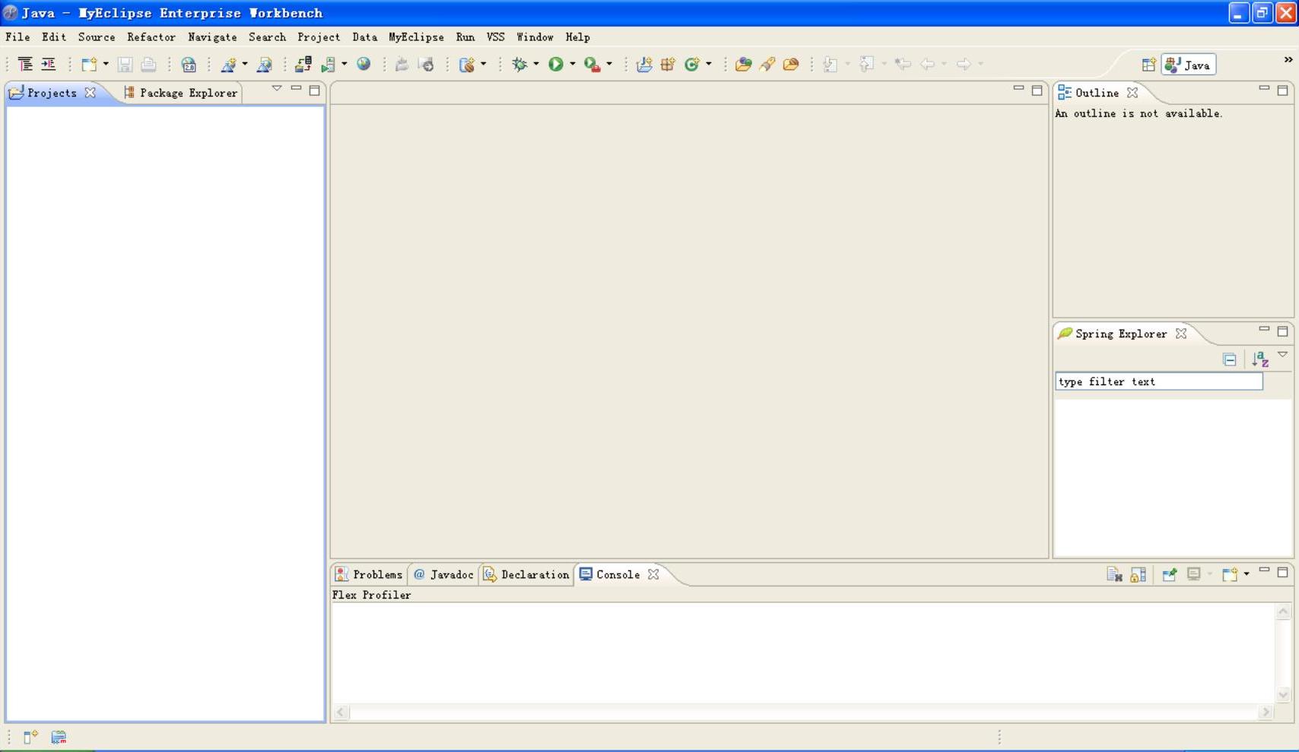The image size is (1299, 752).
Task: Click the Open Console icon
Action: click(x=1230, y=575)
